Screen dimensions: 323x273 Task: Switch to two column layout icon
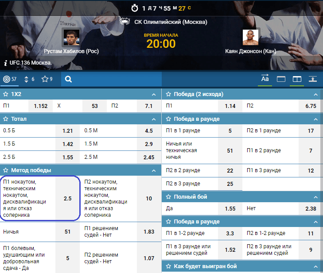click(x=297, y=79)
